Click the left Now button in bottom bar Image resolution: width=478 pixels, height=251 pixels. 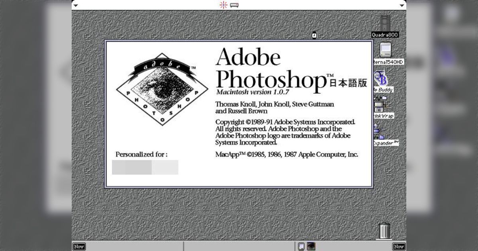(x=78, y=246)
